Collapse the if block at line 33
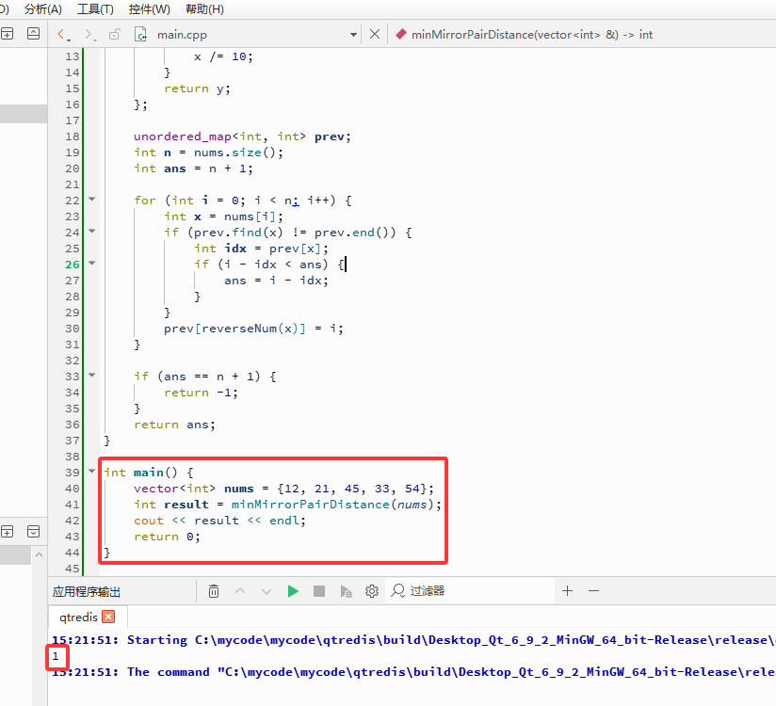The height and width of the screenshot is (706, 776). [x=92, y=375]
